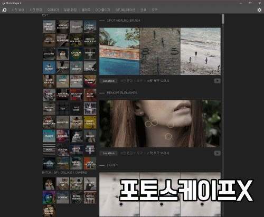Open the Paint Brush tile
This screenshot has height=217, width=264.
[x=90, y=95]
